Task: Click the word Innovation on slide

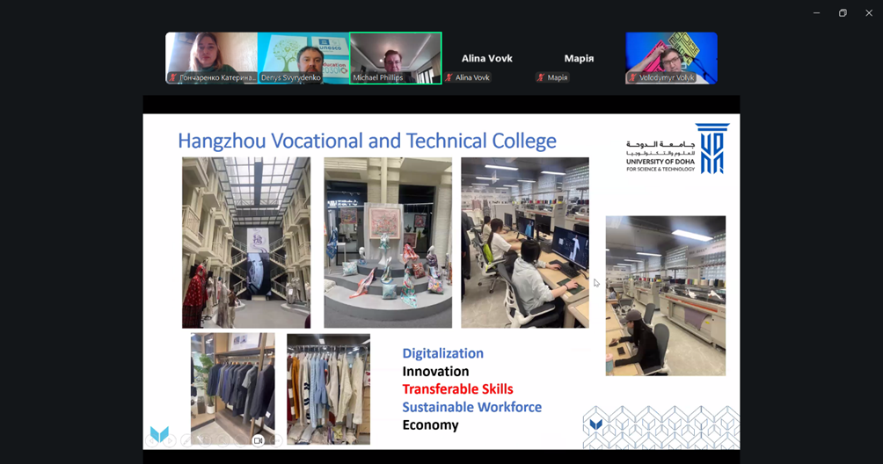Action: pyautogui.click(x=435, y=371)
